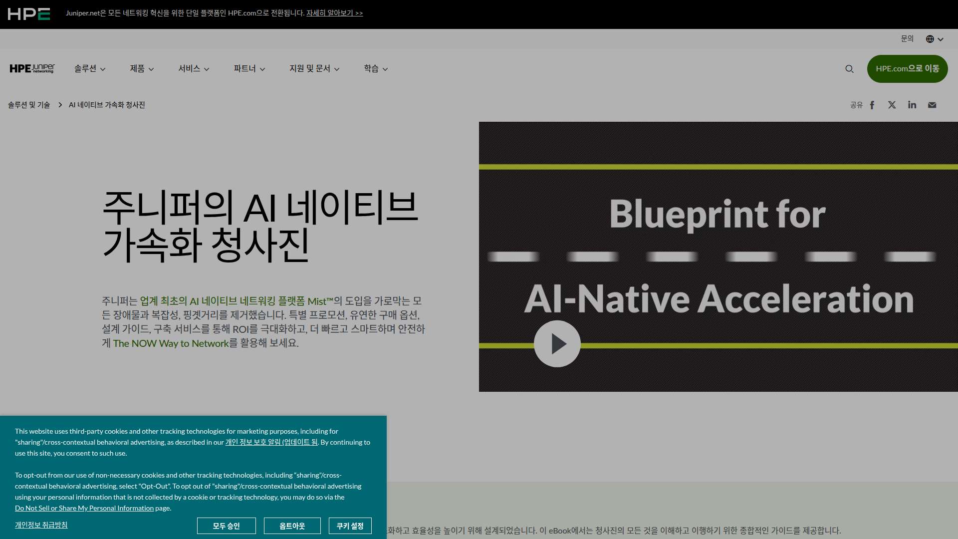Screen dimensions: 958x539
Task: Open the 문의 contact link
Action: (907, 38)
